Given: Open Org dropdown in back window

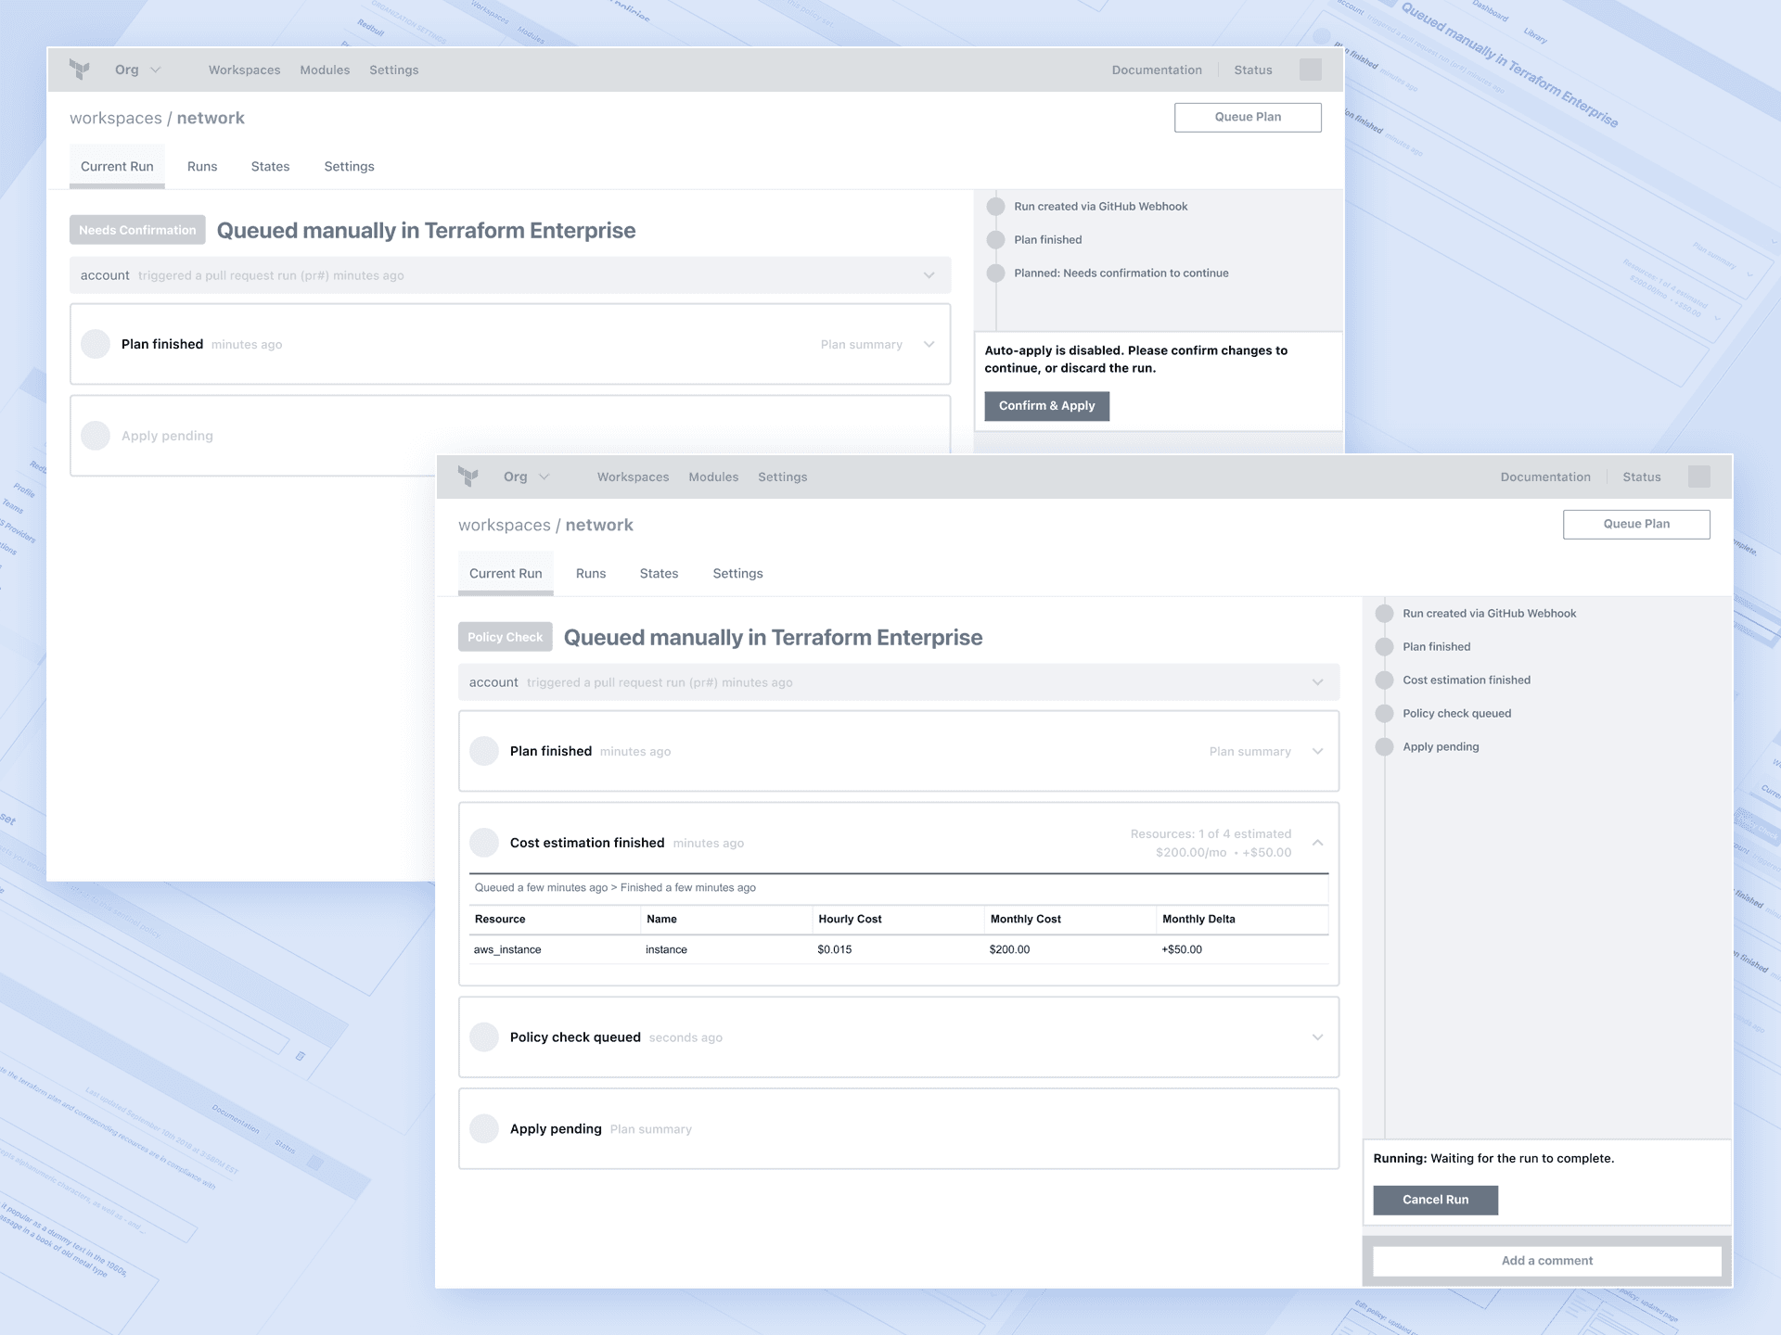Looking at the screenshot, I should [x=137, y=70].
